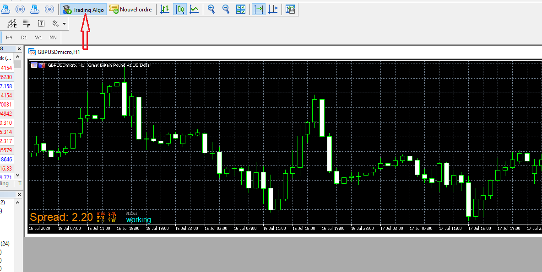The width and height of the screenshot is (542, 272).
Task: Click the 'max: 2.30' spread value
Action: pyautogui.click(x=107, y=213)
